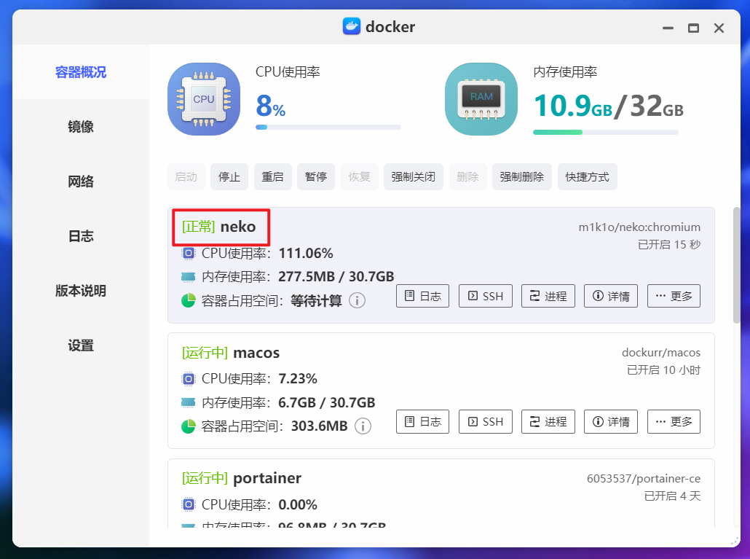
Task: Go to the 网络 sidebar tab
Action: tap(80, 181)
